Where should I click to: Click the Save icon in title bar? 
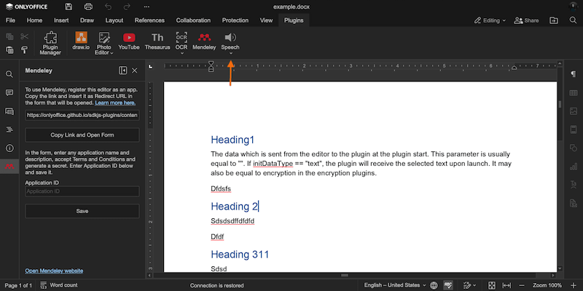[69, 7]
